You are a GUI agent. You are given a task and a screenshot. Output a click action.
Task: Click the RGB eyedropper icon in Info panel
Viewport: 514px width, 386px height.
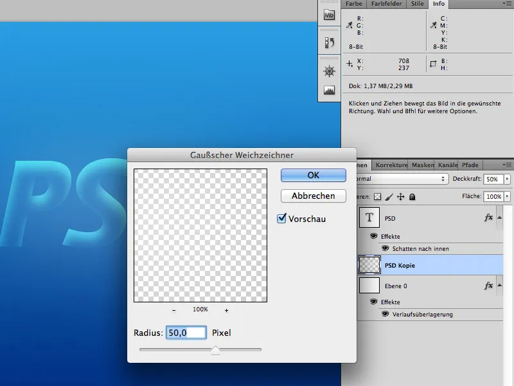click(x=350, y=25)
